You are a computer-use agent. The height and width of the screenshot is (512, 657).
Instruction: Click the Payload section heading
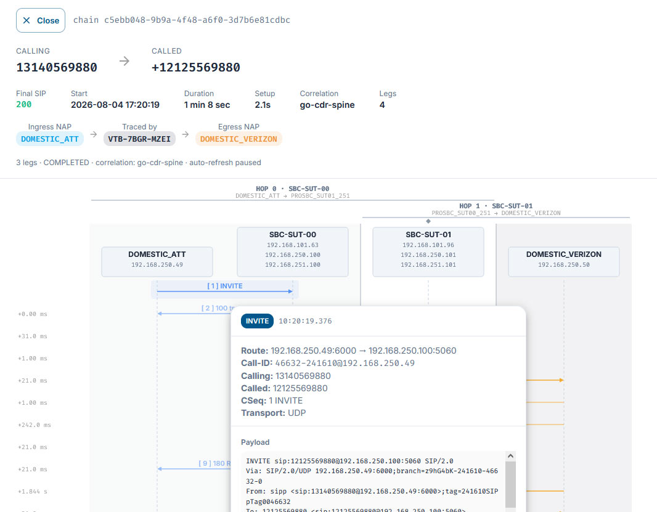tap(255, 442)
